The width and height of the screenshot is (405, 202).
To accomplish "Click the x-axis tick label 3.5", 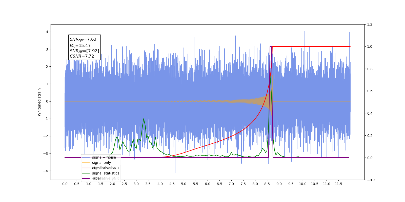I will 148,184.
